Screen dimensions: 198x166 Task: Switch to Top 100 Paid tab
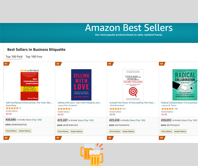point(14,57)
